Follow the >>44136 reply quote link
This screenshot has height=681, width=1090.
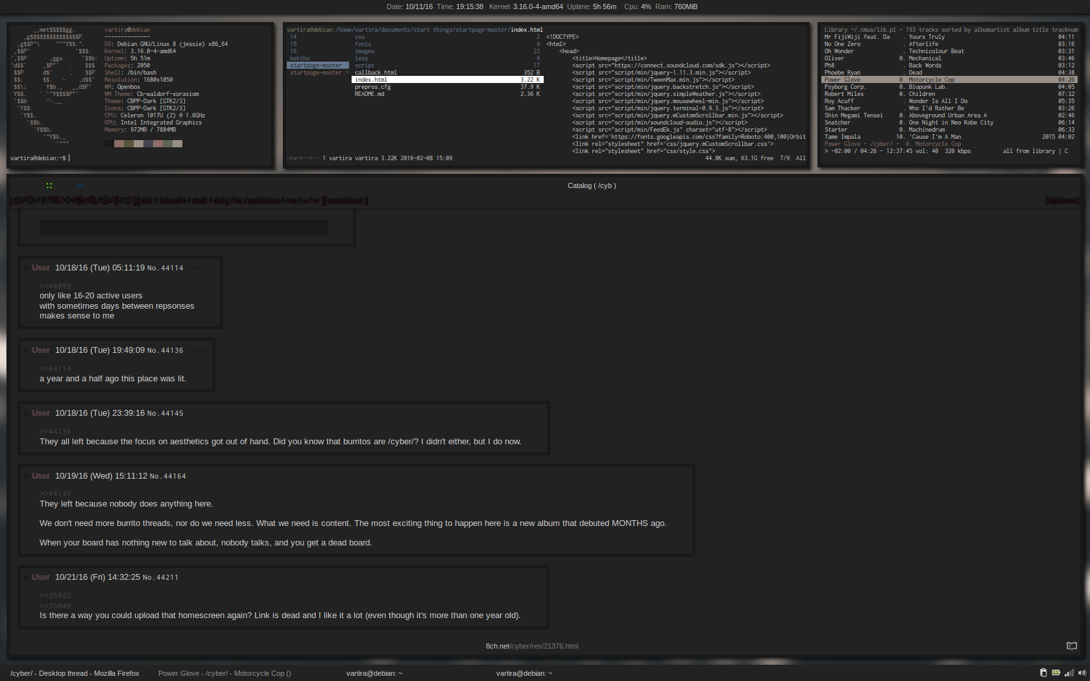[x=55, y=431]
